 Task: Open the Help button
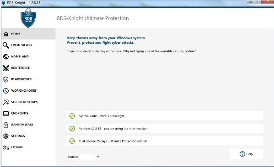[x=246, y=154]
